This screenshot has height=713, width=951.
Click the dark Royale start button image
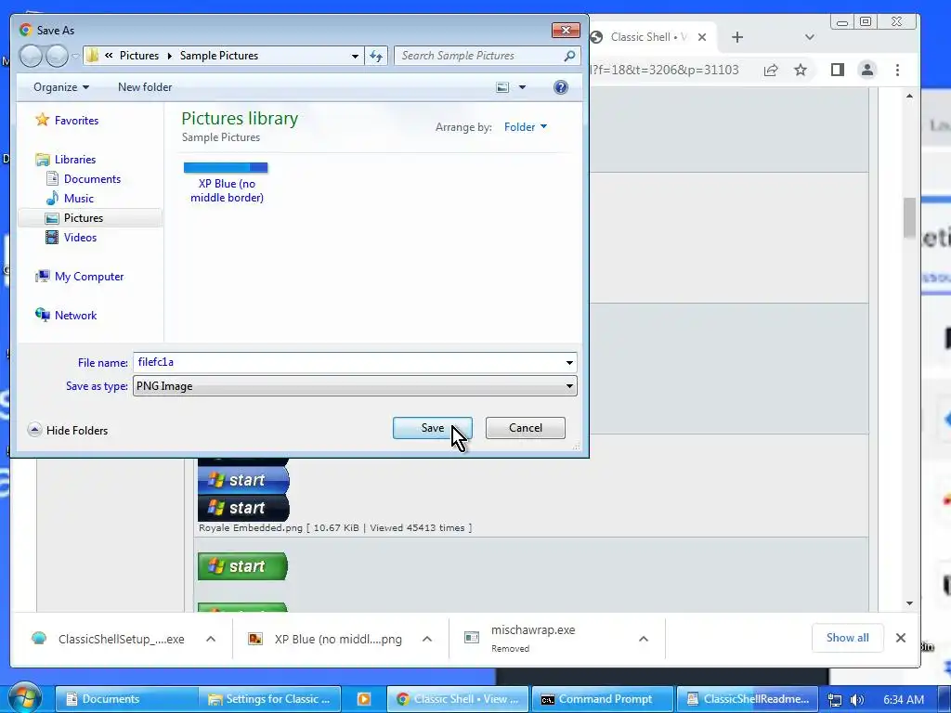click(243, 508)
